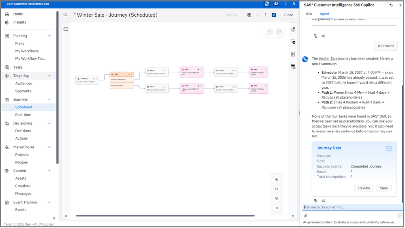Collapse the left navigation sidebar

pyautogui.click(x=54, y=218)
